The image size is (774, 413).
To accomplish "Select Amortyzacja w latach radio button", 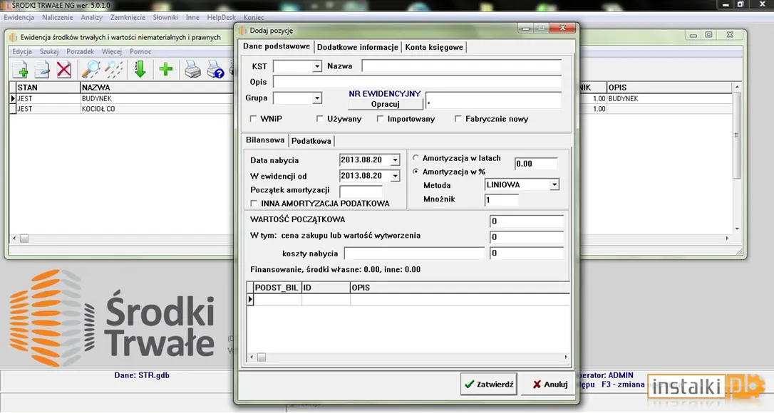I will pyautogui.click(x=416, y=158).
